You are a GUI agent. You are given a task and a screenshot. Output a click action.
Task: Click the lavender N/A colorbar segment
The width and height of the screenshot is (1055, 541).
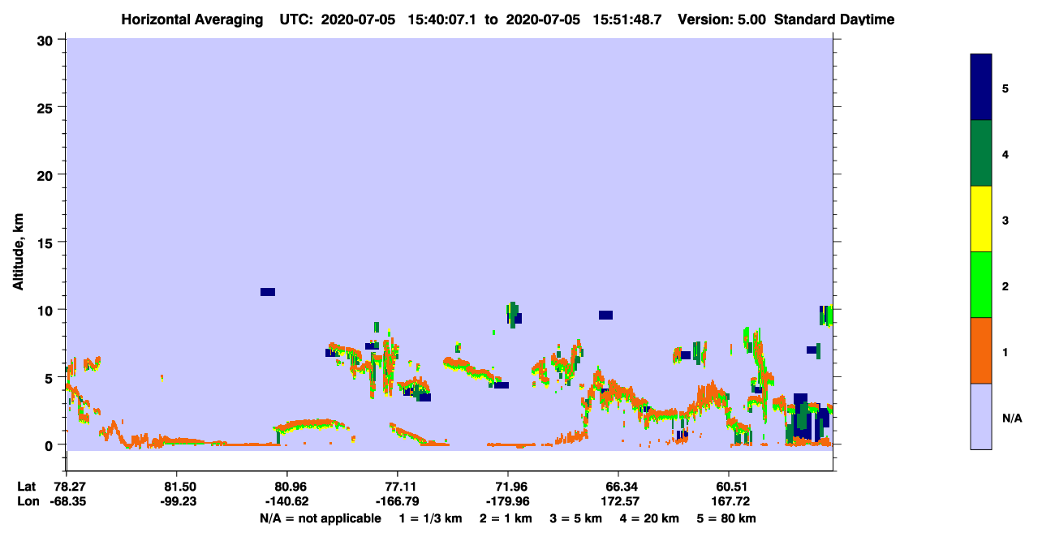[981, 416]
